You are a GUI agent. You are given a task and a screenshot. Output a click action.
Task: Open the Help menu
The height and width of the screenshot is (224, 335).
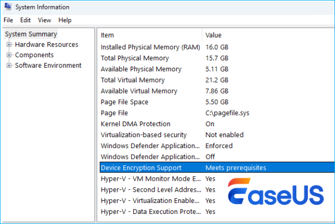65,20
